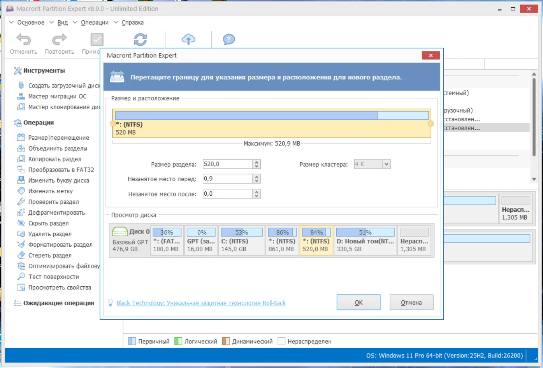Select the 861,0 MB NTFS partition block

tap(282, 241)
